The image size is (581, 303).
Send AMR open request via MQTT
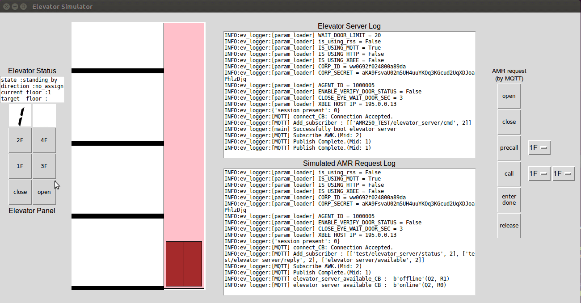(509, 96)
